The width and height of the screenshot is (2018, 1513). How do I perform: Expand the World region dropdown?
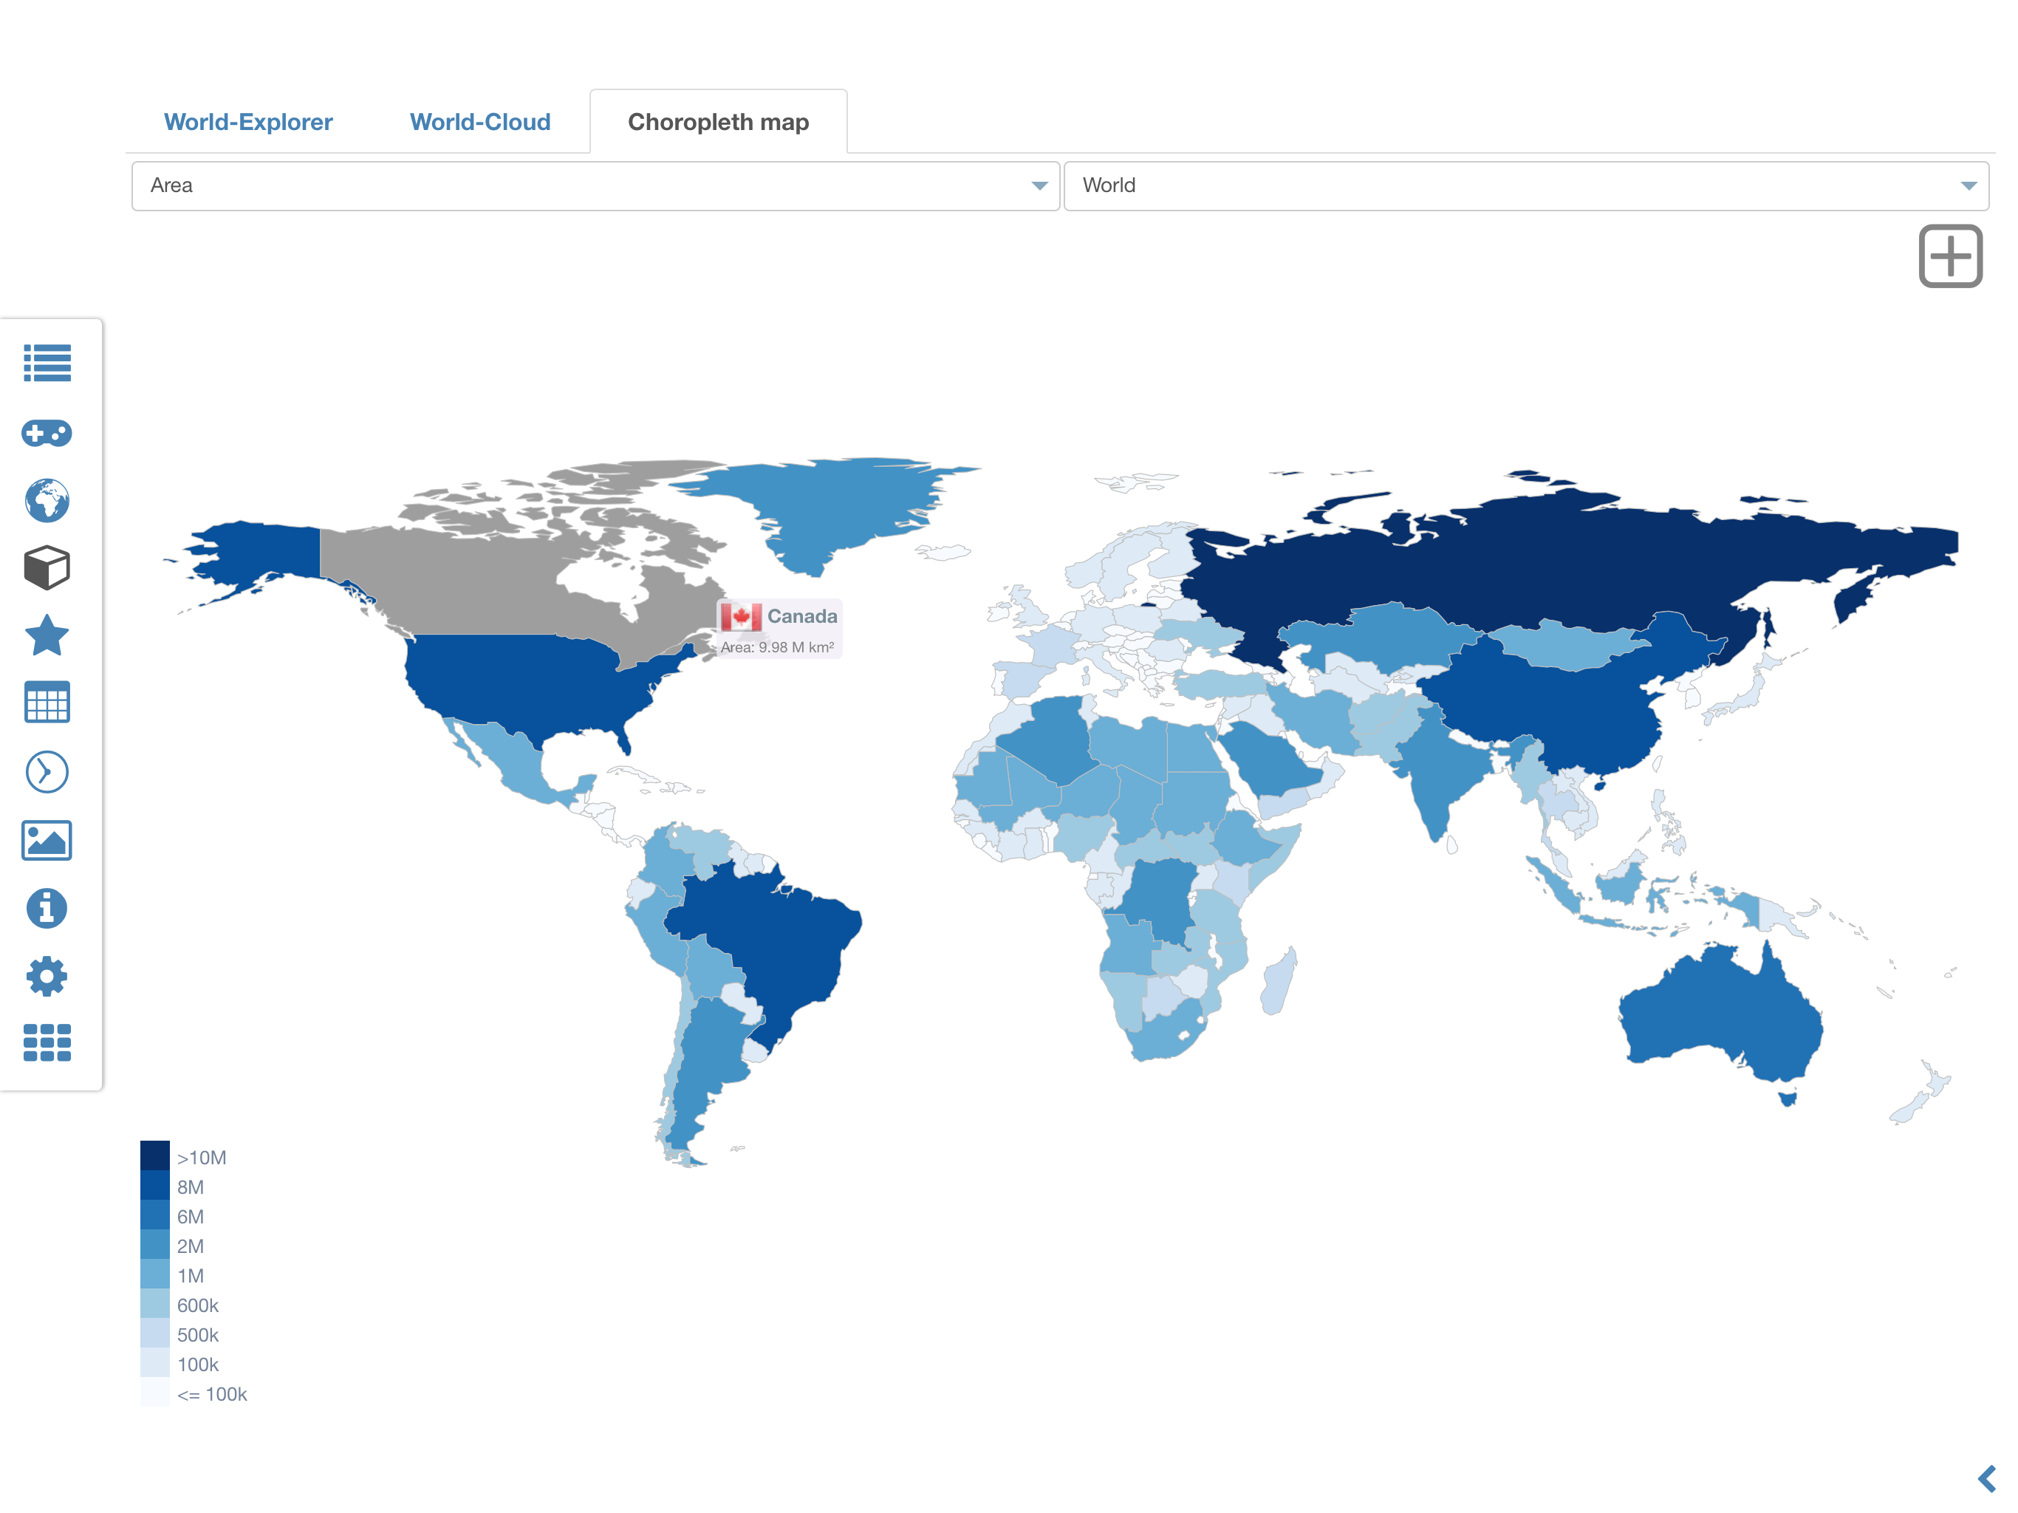pyautogui.click(x=1525, y=186)
